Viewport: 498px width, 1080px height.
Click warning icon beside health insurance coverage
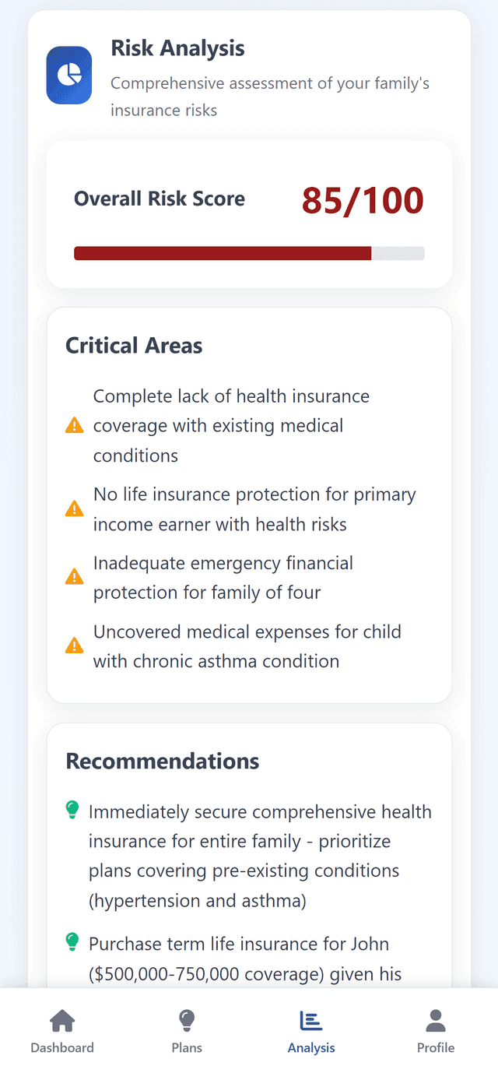[75, 426]
